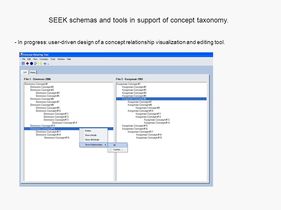Switch to the Matrix tab
The height and width of the screenshot is (210, 281).
pyautogui.click(x=33, y=73)
